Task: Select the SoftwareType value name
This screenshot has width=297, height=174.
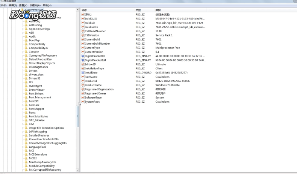Action: click(x=93, y=97)
